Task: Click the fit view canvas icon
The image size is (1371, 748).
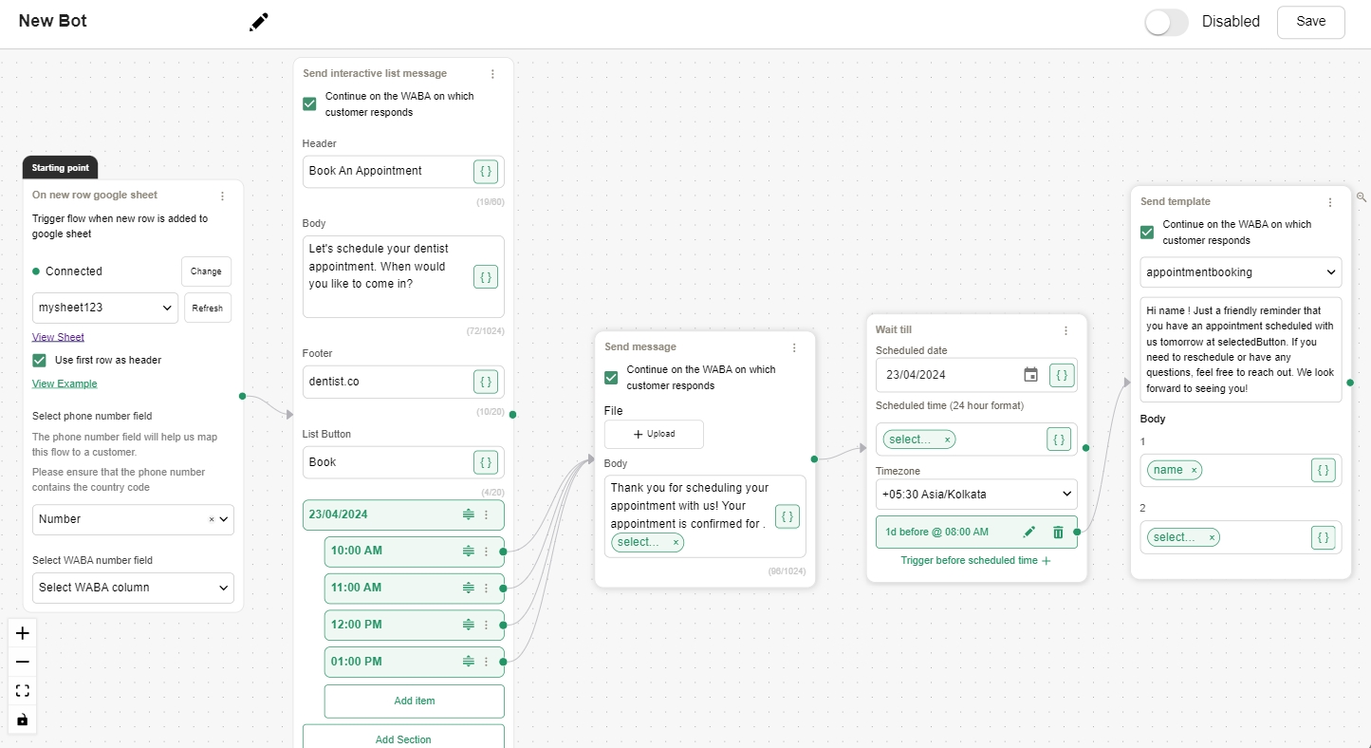Action: (x=23, y=691)
